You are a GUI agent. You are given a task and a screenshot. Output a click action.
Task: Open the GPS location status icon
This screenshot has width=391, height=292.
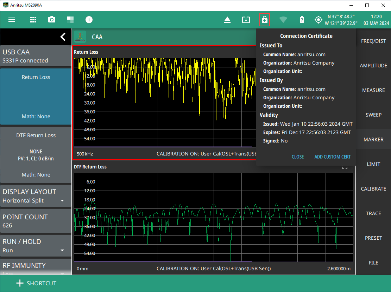(318, 20)
